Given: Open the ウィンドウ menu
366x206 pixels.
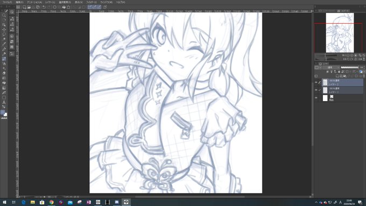Looking at the screenshot, I should pyautogui.click(x=106, y=2).
